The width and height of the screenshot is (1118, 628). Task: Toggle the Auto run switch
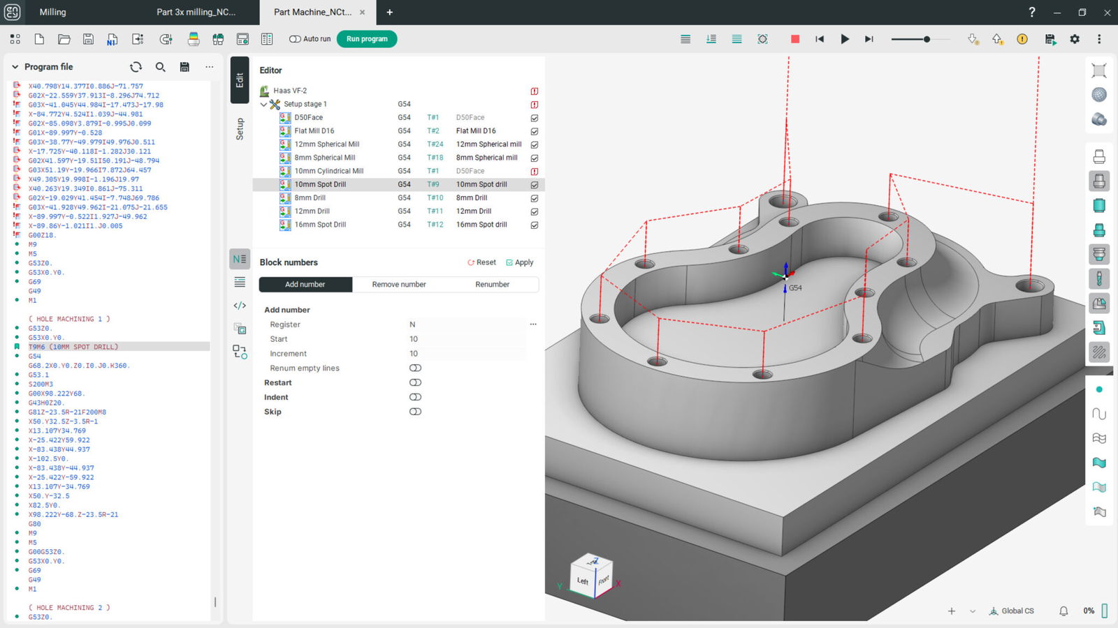click(x=295, y=39)
